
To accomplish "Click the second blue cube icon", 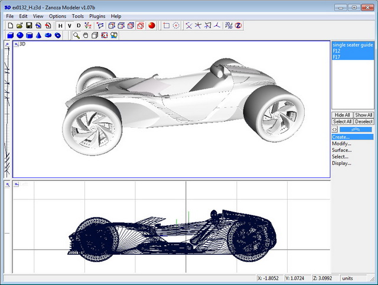I will 121,25.
